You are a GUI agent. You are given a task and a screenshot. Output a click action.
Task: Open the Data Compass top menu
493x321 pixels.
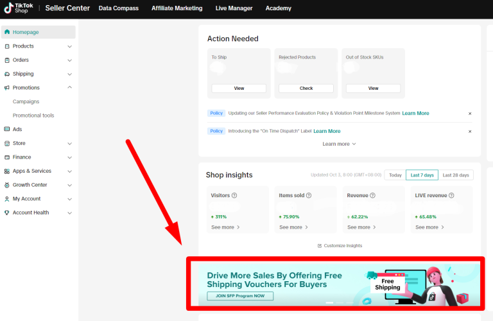point(119,8)
